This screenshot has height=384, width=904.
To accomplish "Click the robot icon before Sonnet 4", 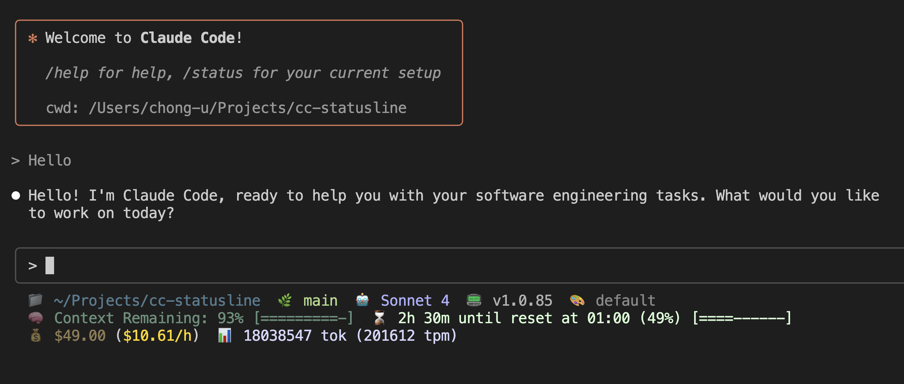I will coord(362,300).
